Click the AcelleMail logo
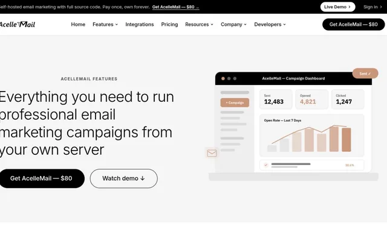This screenshot has width=387, height=241. point(18,24)
